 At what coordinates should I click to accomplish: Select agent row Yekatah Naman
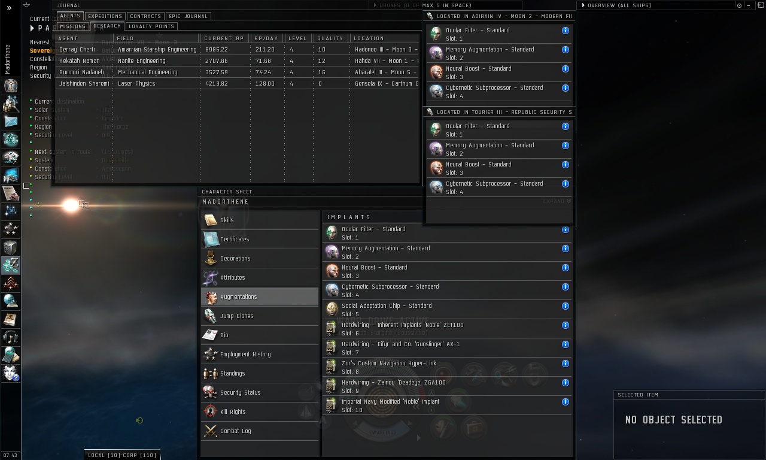click(x=238, y=61)
